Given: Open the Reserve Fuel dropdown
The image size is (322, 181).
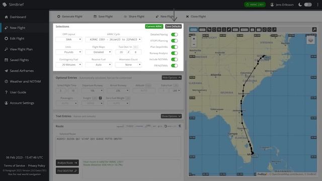Looking at the screenshot, I should pyautogui.click(x=99, y=65).
